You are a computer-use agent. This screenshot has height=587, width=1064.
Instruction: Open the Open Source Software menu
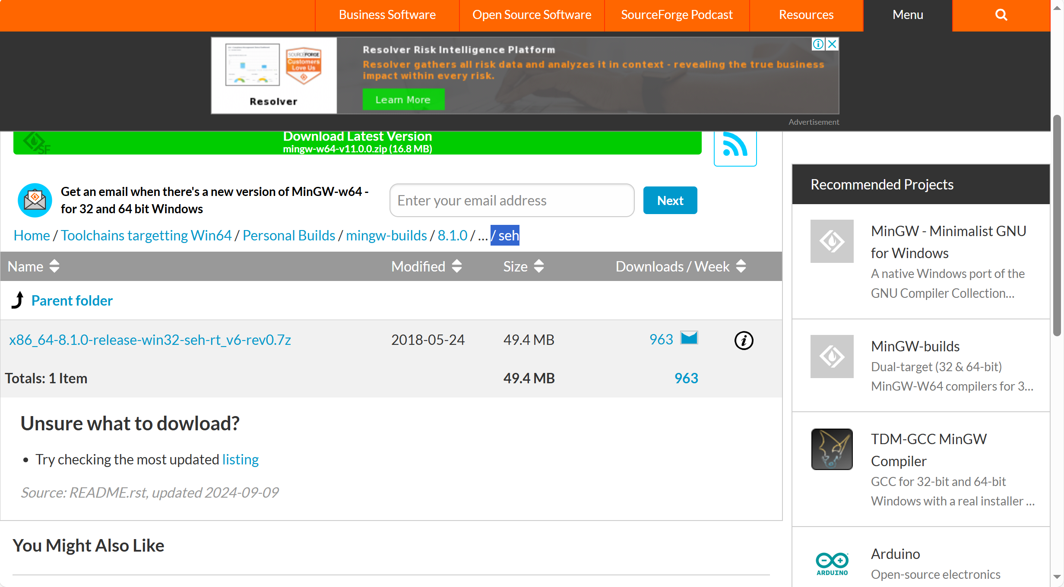532,15
